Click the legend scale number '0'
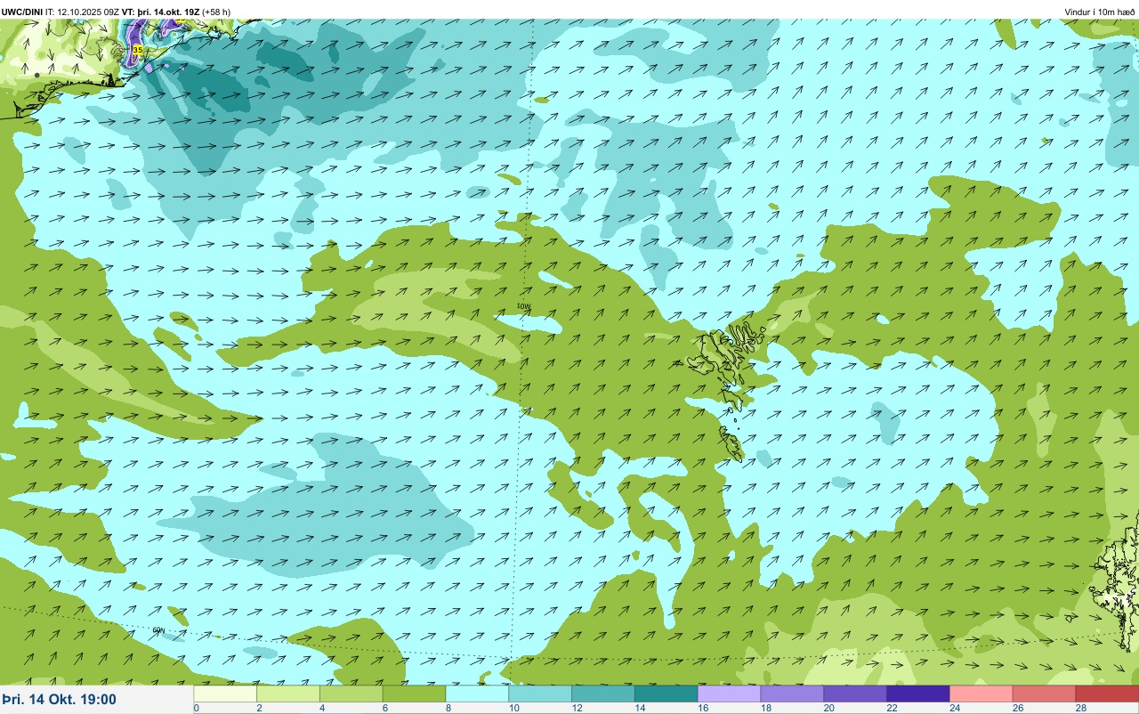The width and height of the screenshot is (1139, 714). (x=196, y=708)
